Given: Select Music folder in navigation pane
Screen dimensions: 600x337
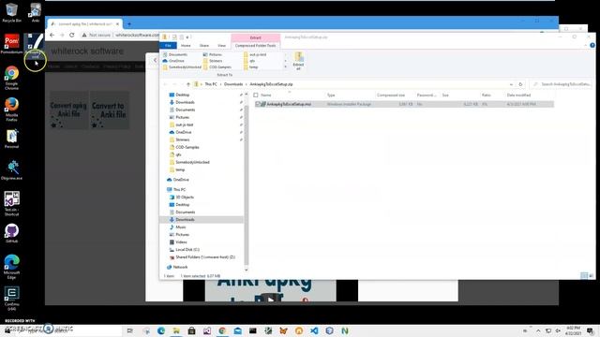Looking at the screenshot, I should [x=181, y=227].
